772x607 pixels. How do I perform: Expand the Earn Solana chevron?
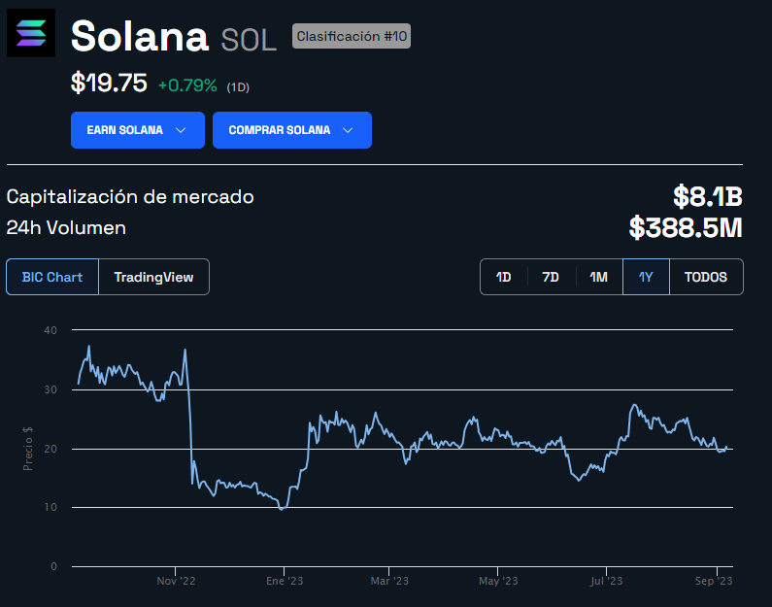click(x=181, y=130)
